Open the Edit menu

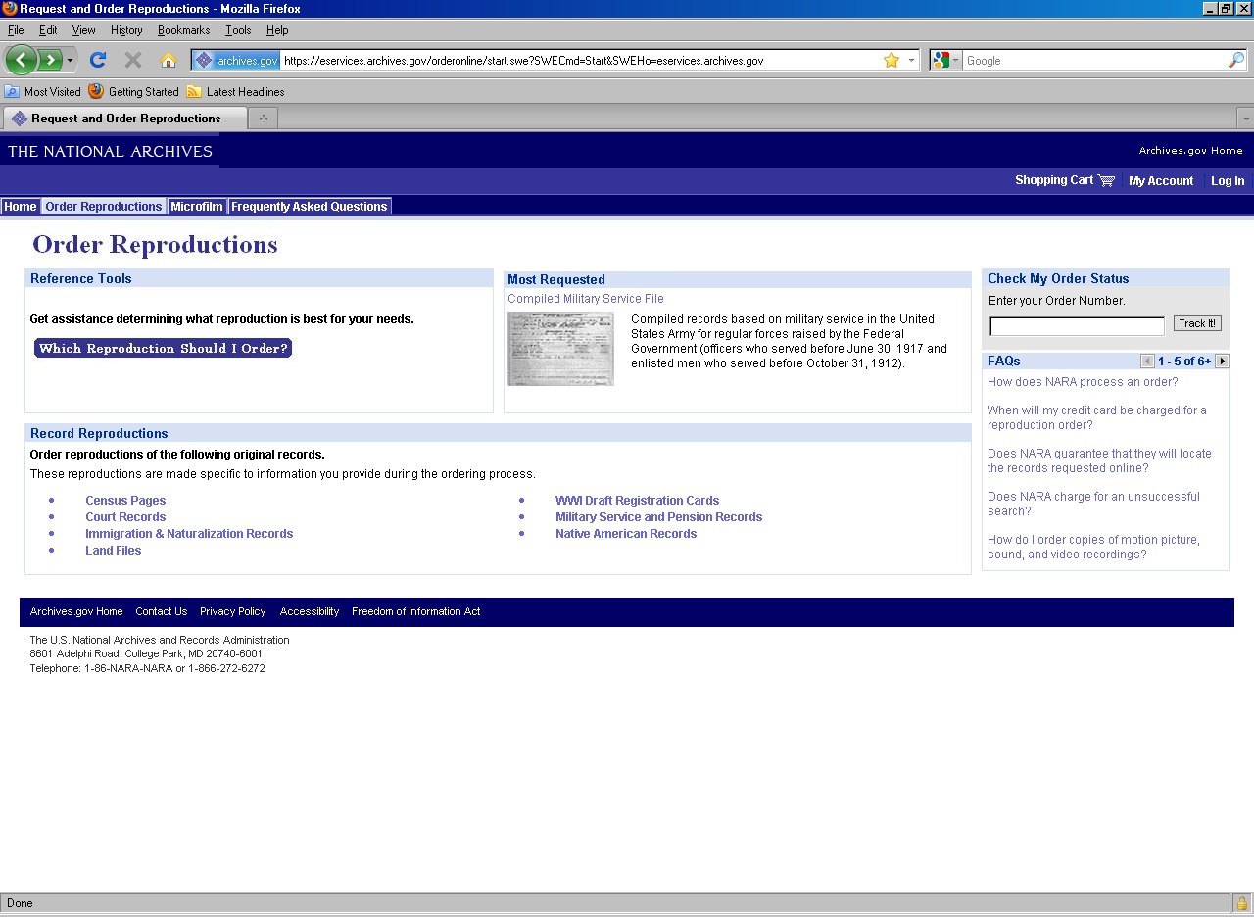(48, 30)
